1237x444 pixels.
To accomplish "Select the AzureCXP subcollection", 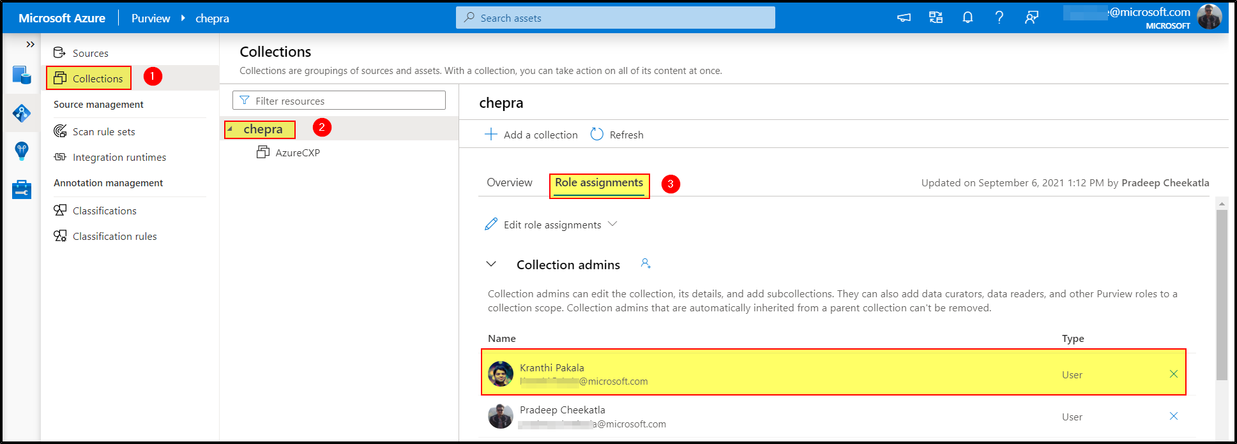I will (x=298, y=152).
